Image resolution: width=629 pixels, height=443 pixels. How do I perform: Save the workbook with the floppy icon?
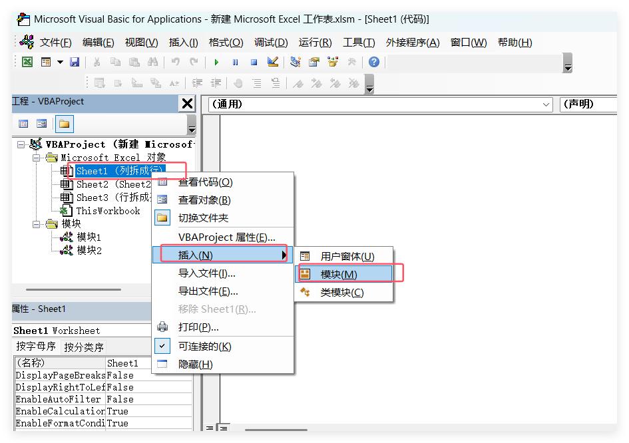75,62
